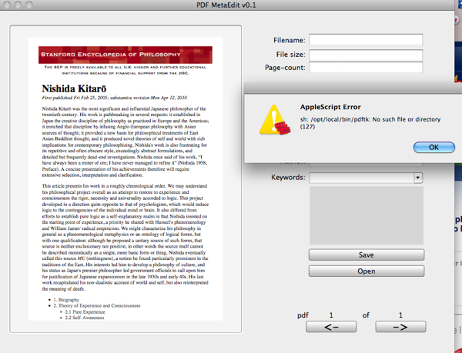Click the gray keywords list area
The height and width of the screenshot is (353, 462).
pos(367,215)
